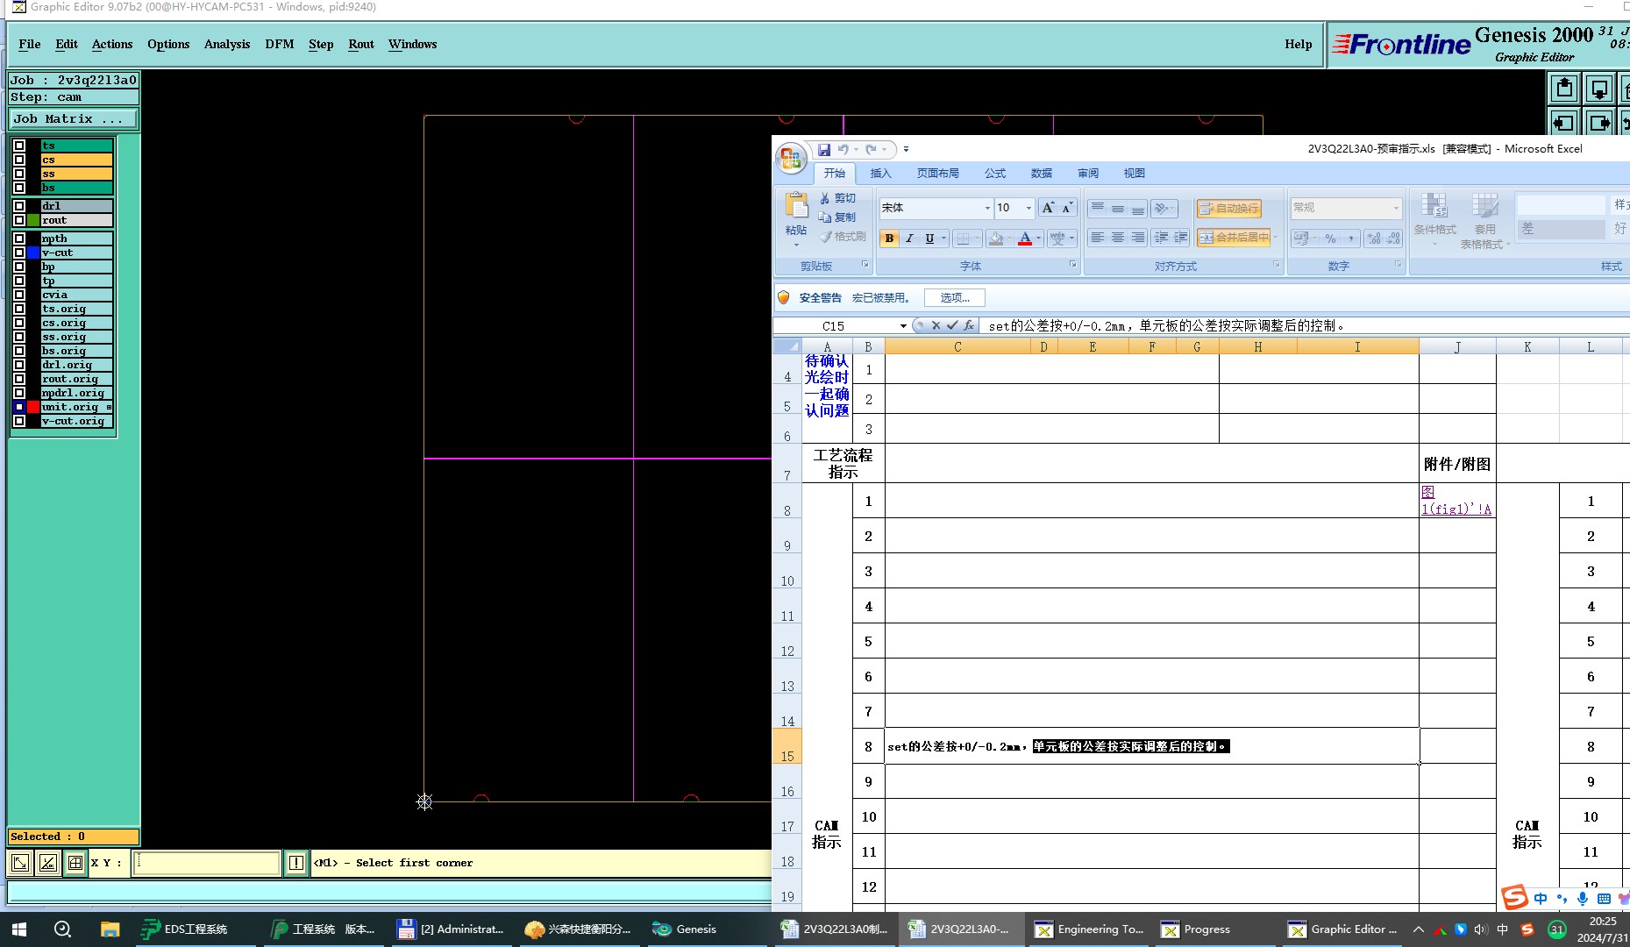The height and width of the screenshot is (947, 1630).
Task: Click the Italic formatting icon
Action: (x=909, y=239)
